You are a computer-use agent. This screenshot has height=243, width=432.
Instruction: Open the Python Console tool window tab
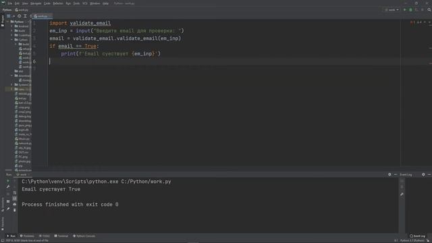[84, 236]
